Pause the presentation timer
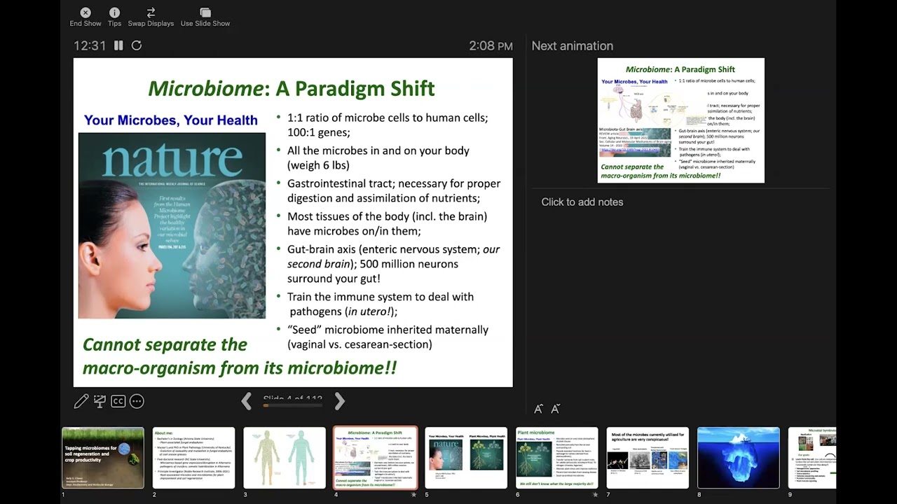 coord(118,45)
